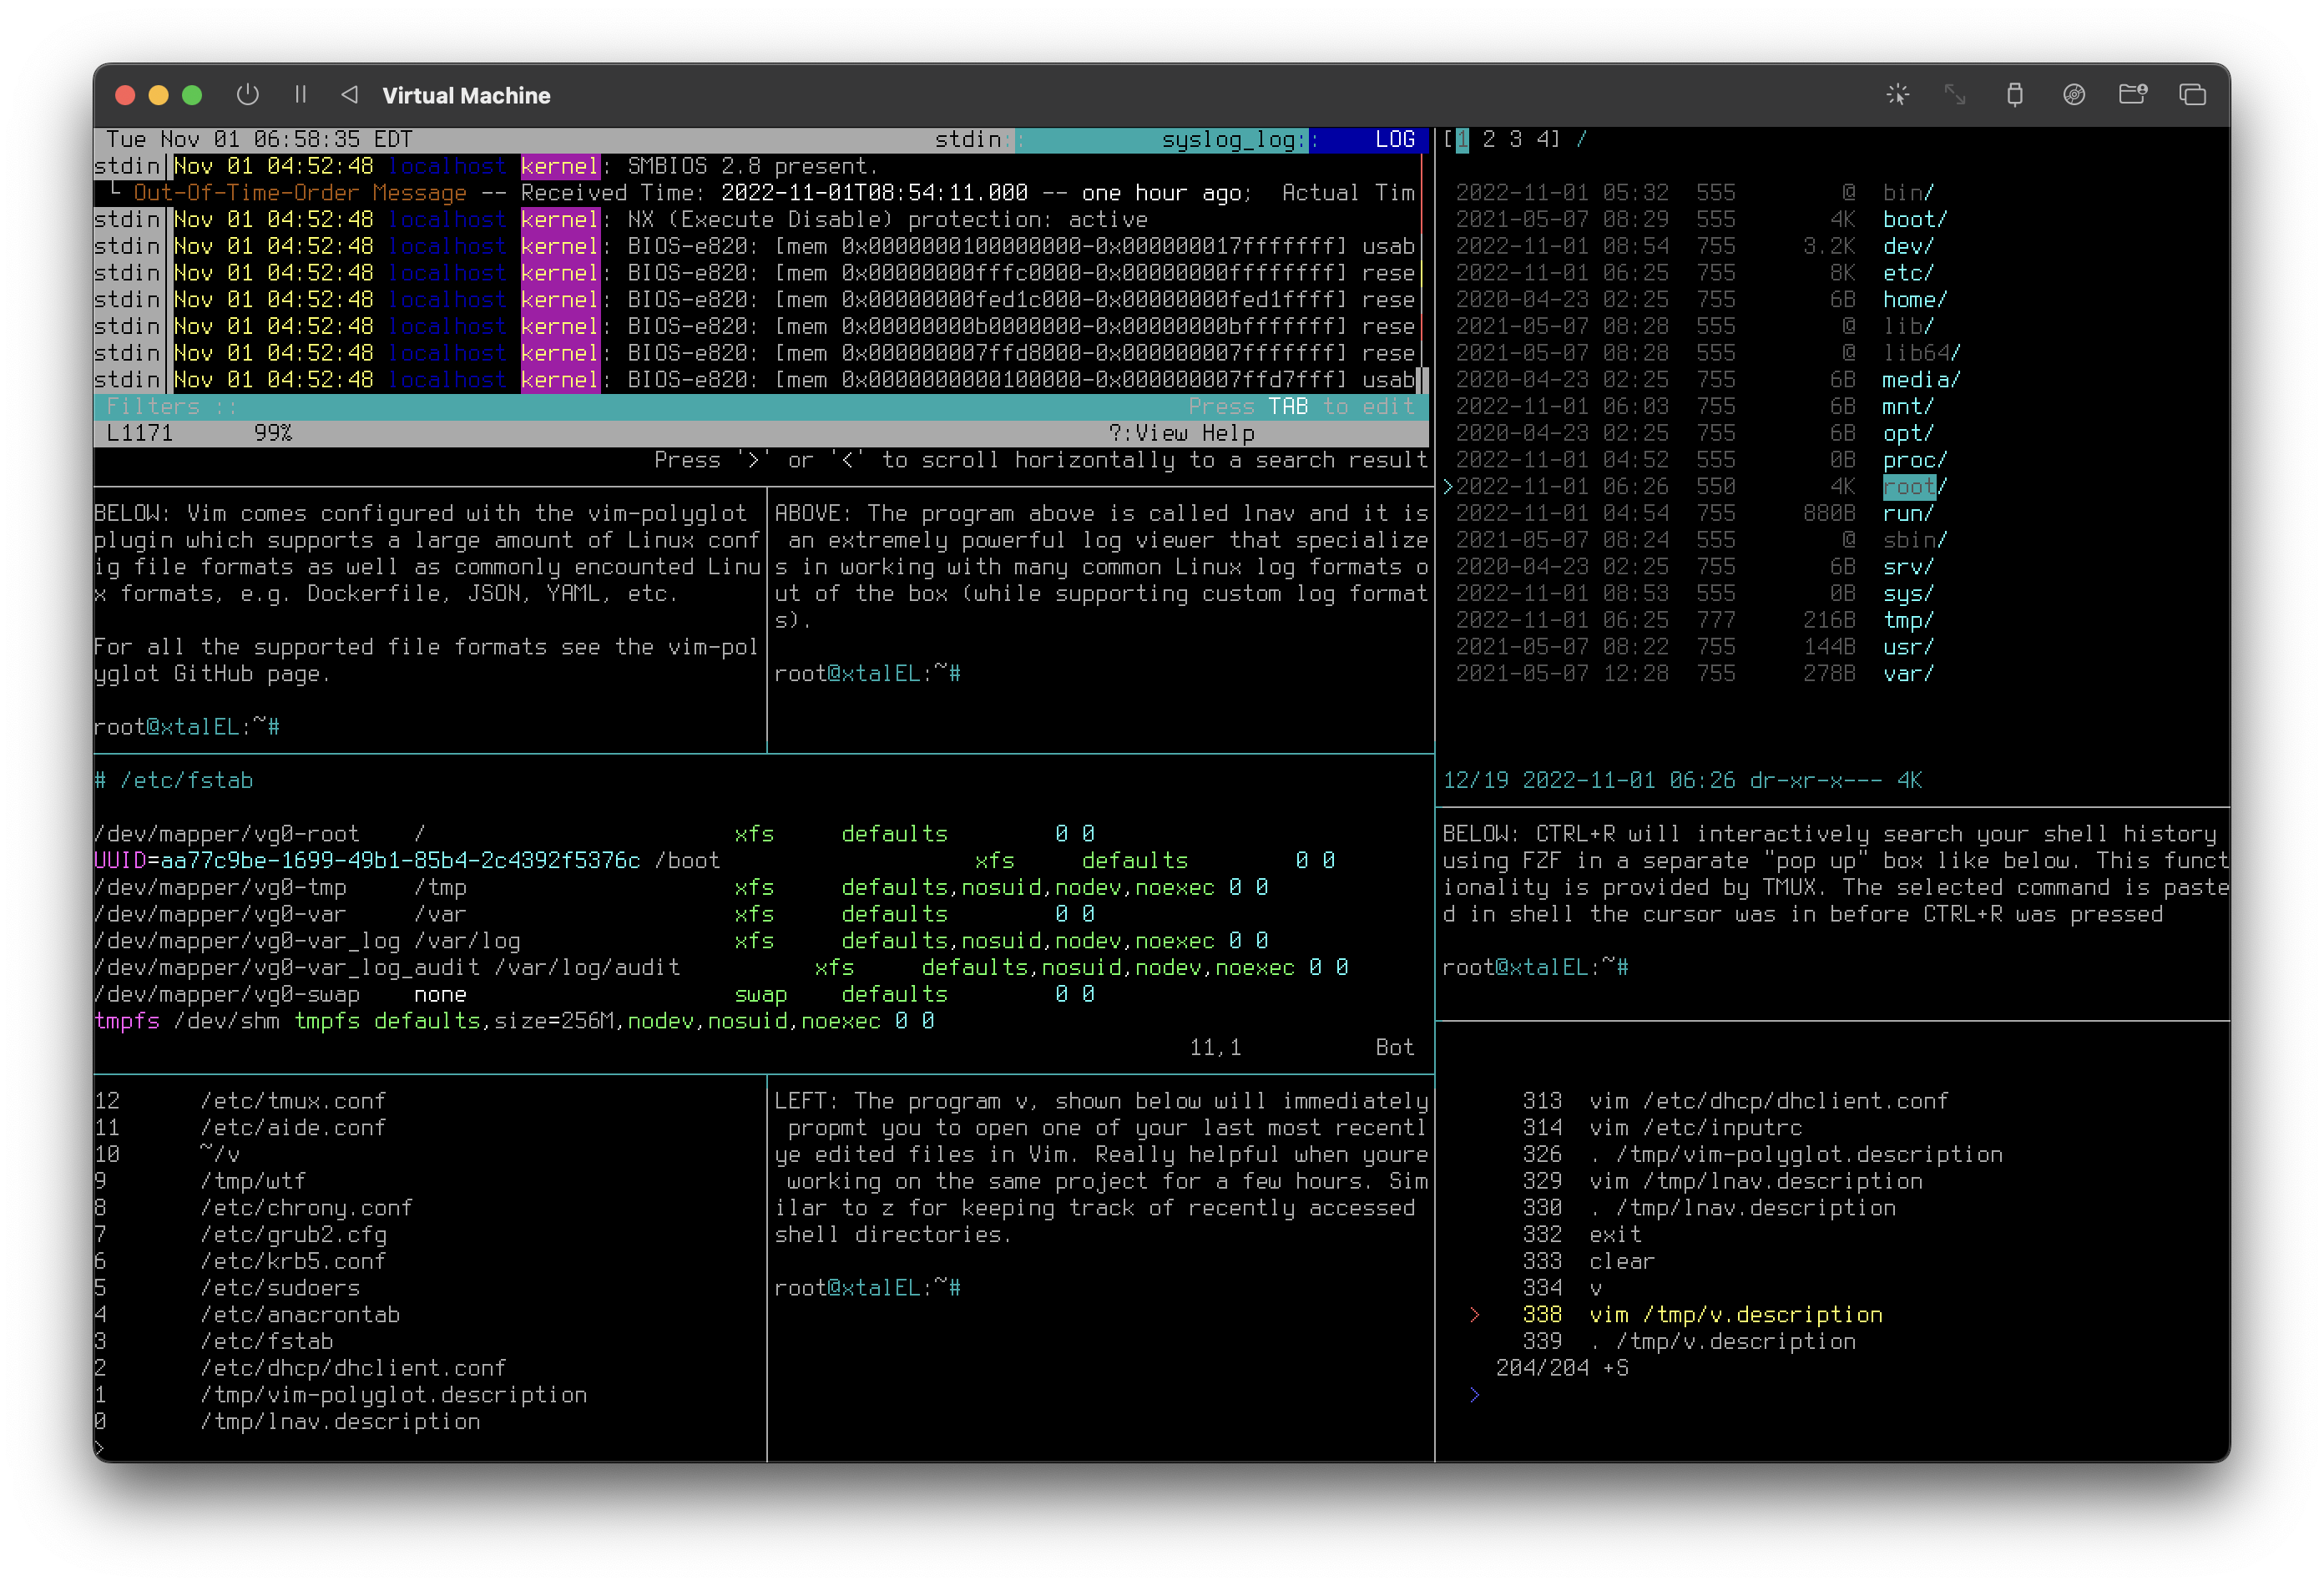The width and height of the screenshot is (2324, 1586).
Task: Select the etc/ directory entry
Action: (1908, 273)
